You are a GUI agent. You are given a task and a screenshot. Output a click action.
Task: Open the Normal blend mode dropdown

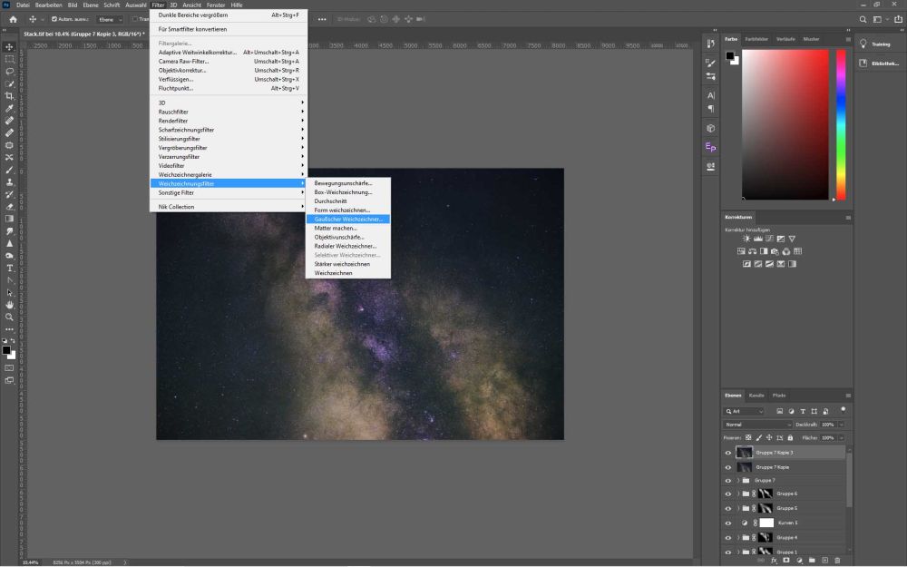[x=758, y=424]
